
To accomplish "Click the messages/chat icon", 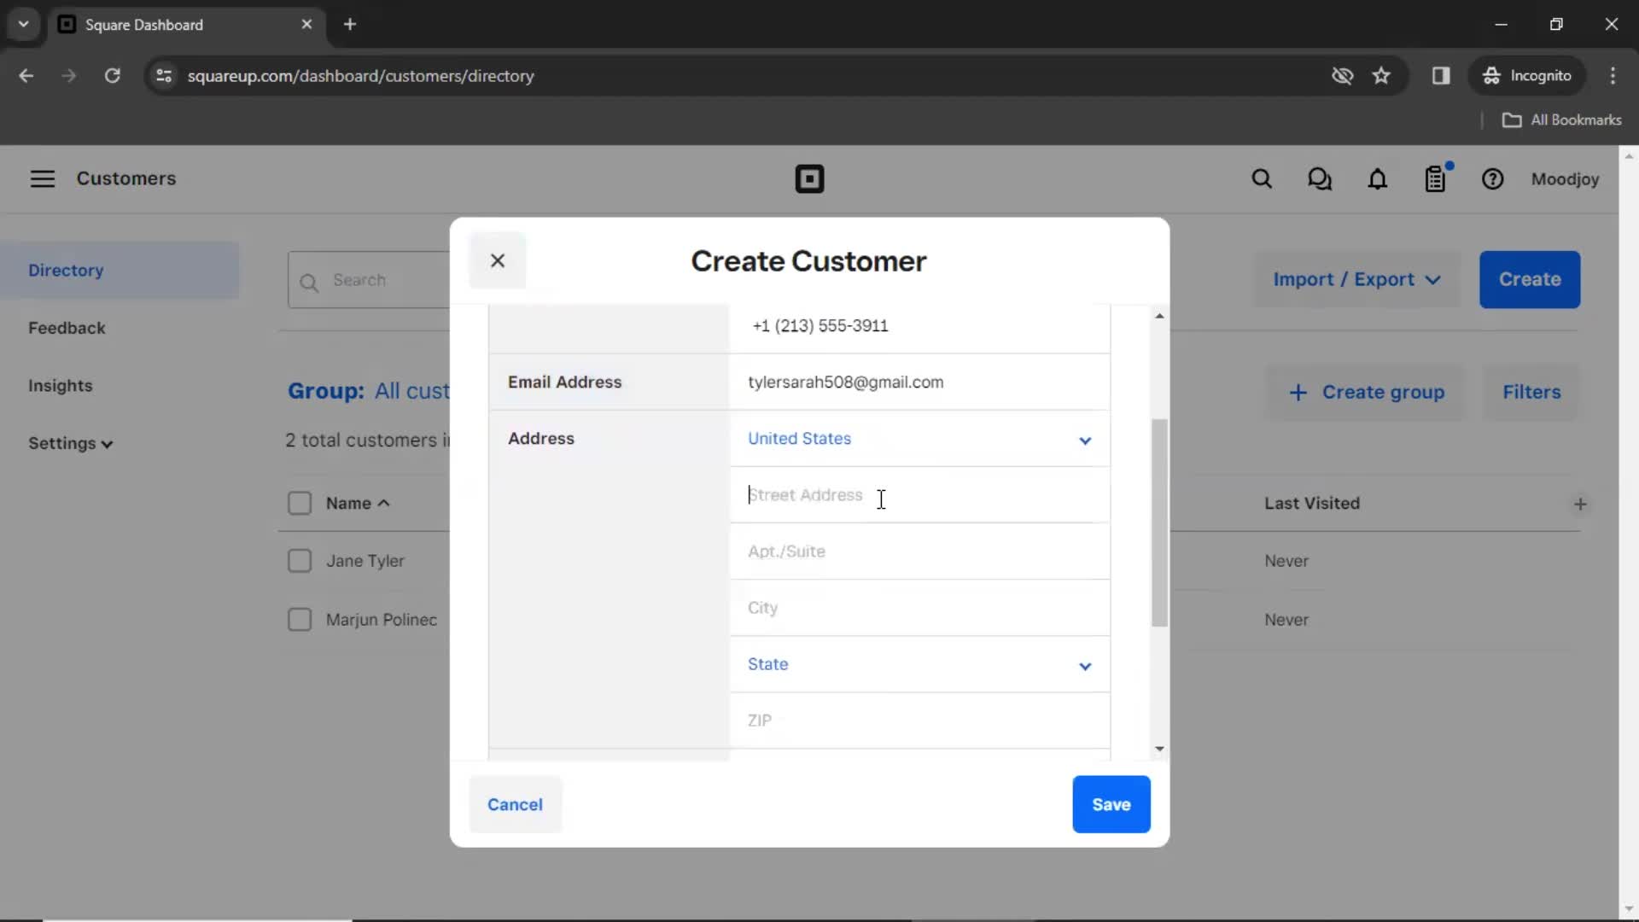I will pyautogui.click(x=1321, y=179).
